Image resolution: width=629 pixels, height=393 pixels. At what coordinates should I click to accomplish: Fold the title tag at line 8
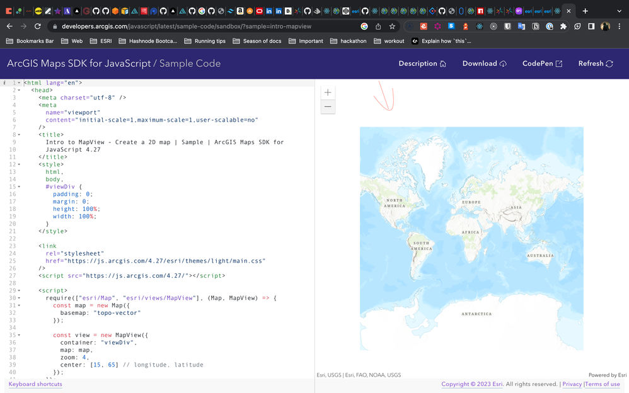coord(19,135)
